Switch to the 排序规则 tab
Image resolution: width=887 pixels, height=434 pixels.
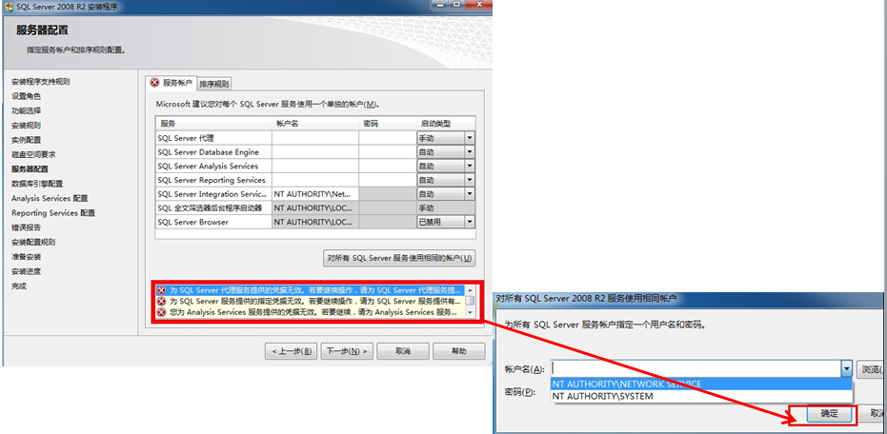214,84
